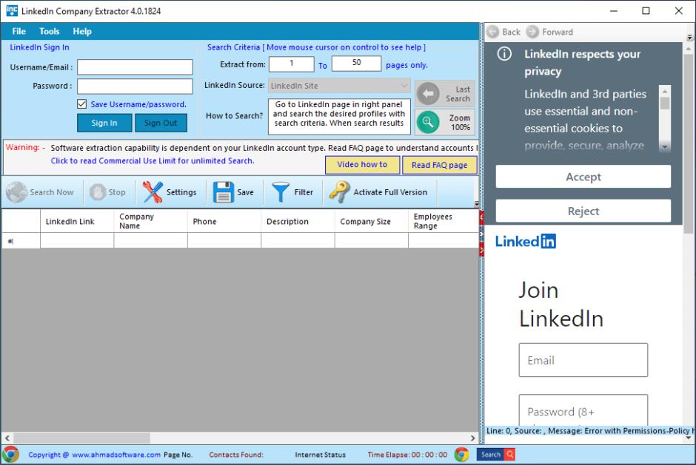Click the Zoom magnifier icon
This screenshot has width=696, height=465.
tap(428, 122)
